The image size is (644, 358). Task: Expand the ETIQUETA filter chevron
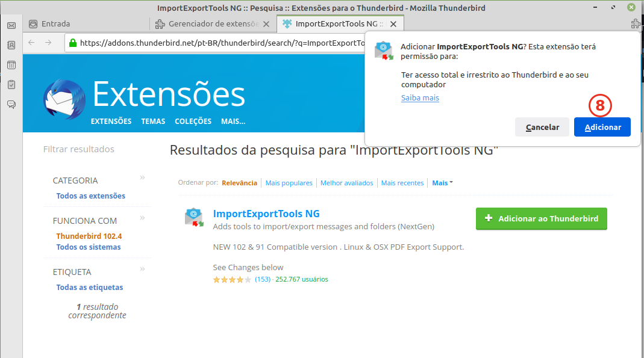pos(143,269)
